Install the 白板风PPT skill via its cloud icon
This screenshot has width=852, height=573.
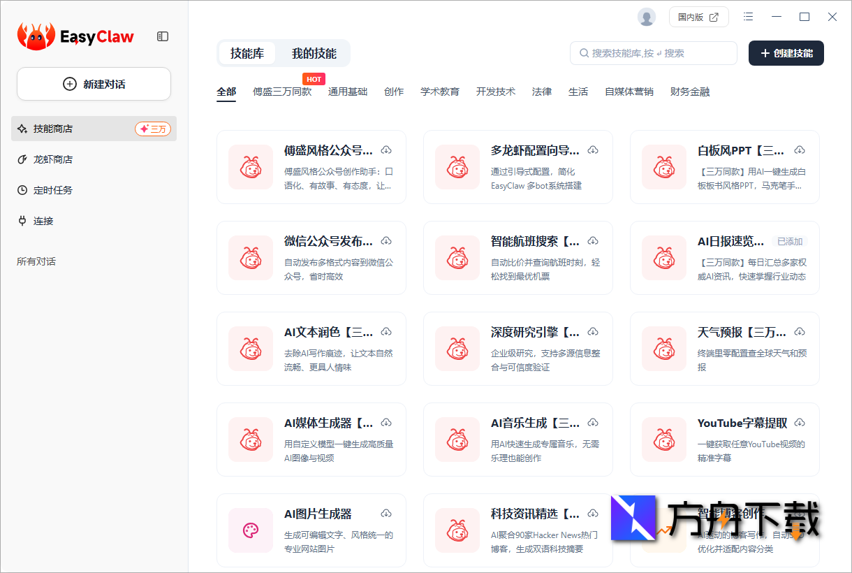point(800,150)
